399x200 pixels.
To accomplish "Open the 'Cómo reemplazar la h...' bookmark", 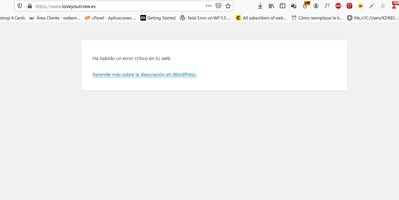I will pyautogui.click(x=317, y=18).
